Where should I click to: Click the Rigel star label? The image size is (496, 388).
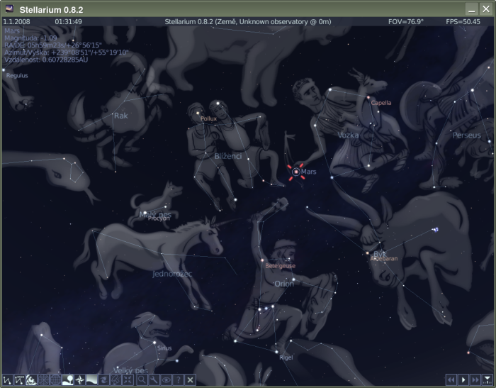point(286,357)
